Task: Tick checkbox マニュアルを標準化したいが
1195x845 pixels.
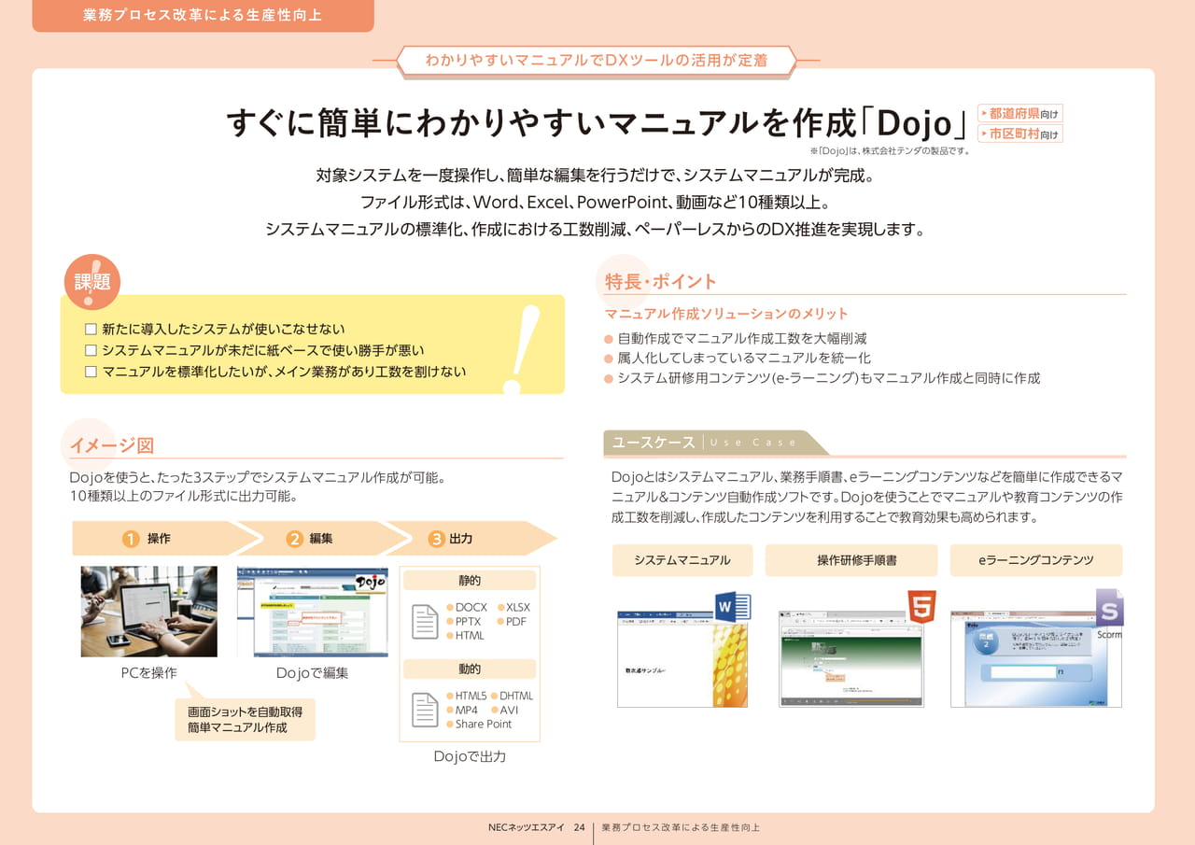Action: (91, 372)
